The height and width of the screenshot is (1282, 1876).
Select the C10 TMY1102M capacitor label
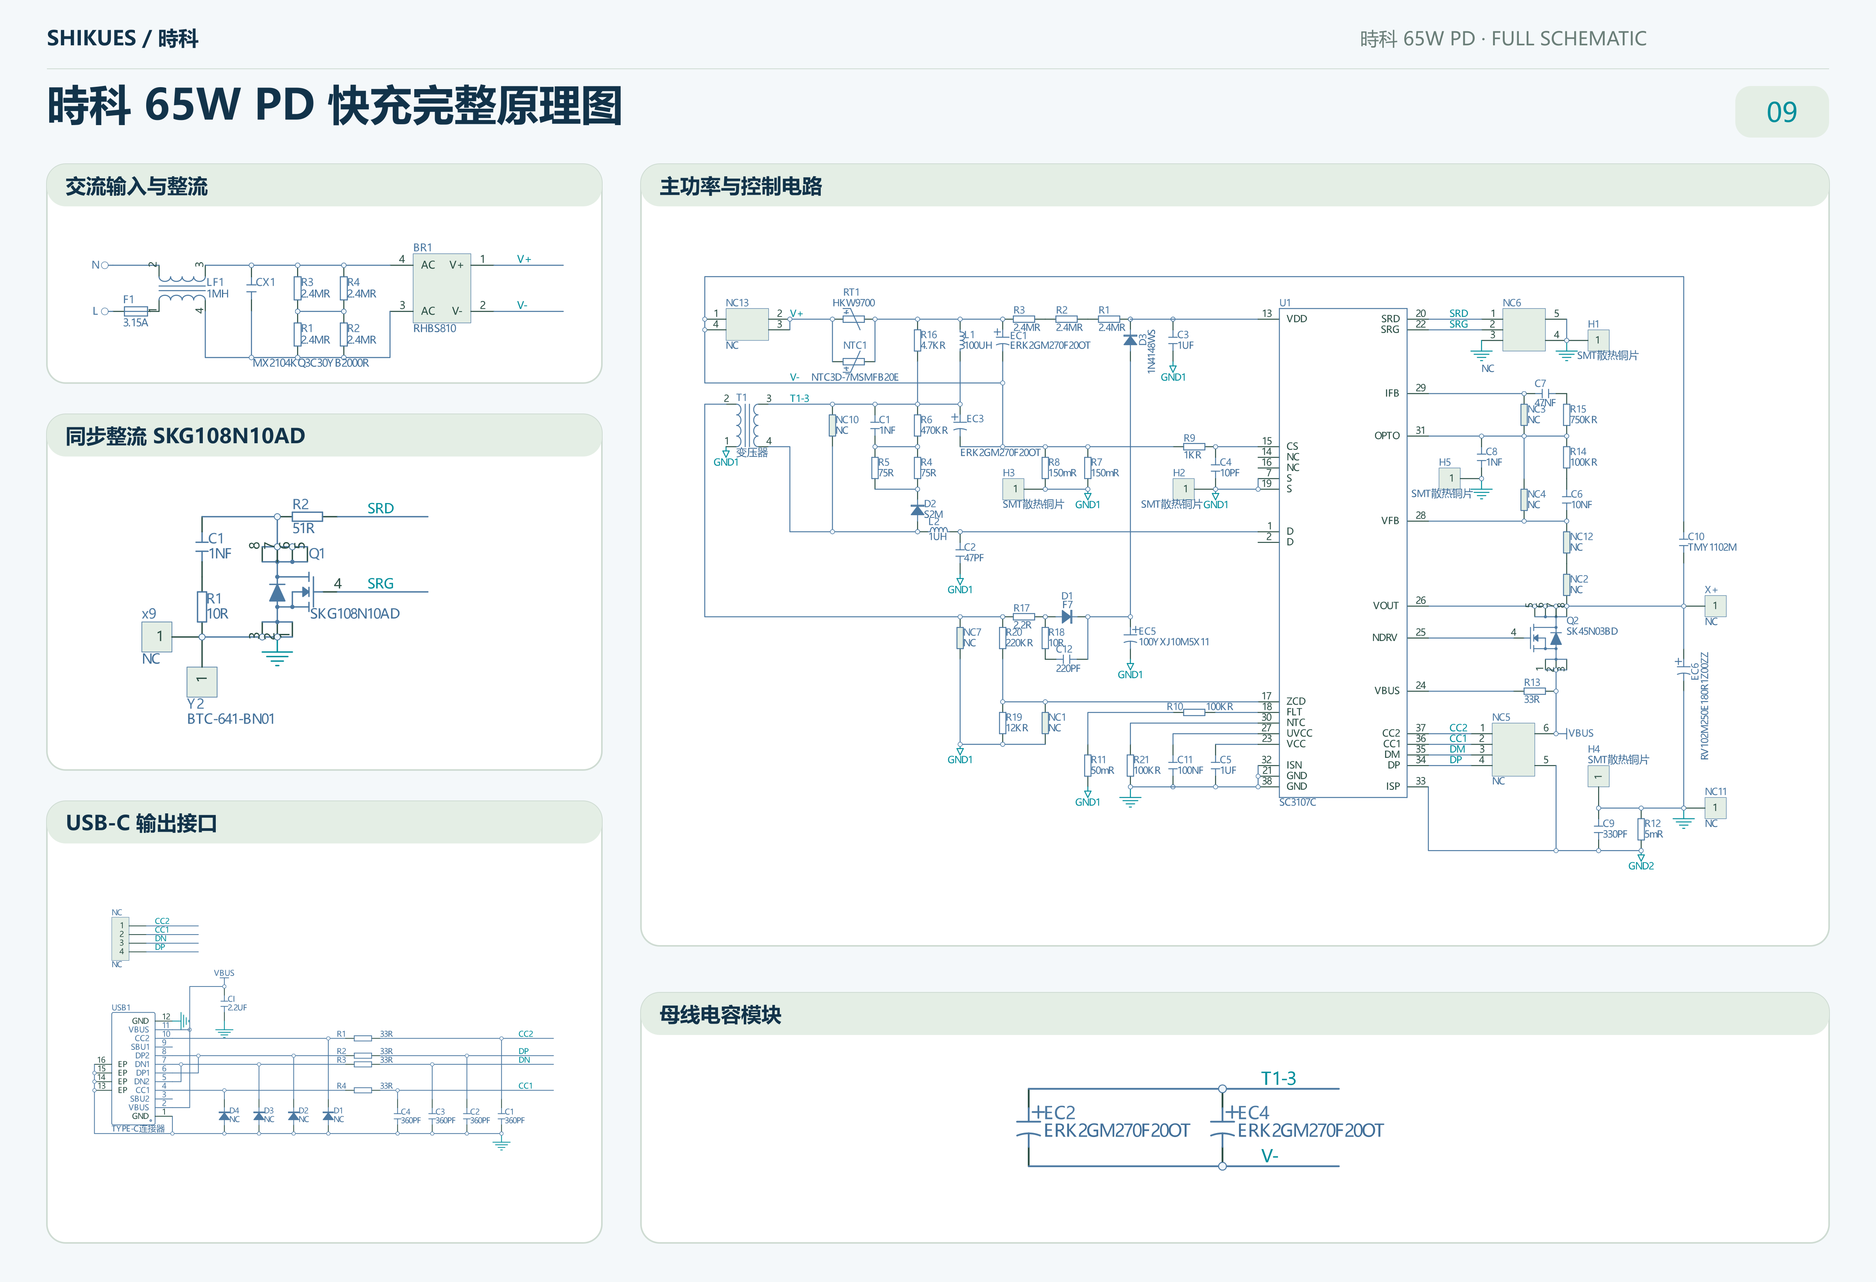click(x=1712, y=542)
